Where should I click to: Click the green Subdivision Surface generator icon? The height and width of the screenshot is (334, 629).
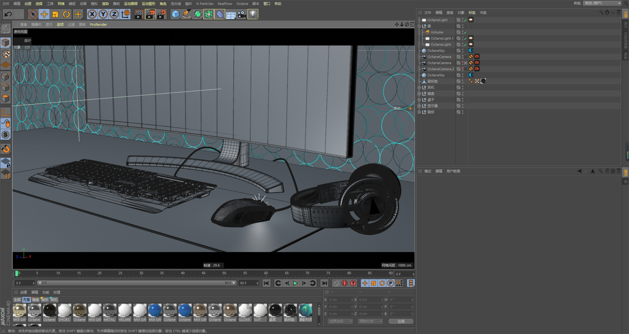(x=198, y=14)
